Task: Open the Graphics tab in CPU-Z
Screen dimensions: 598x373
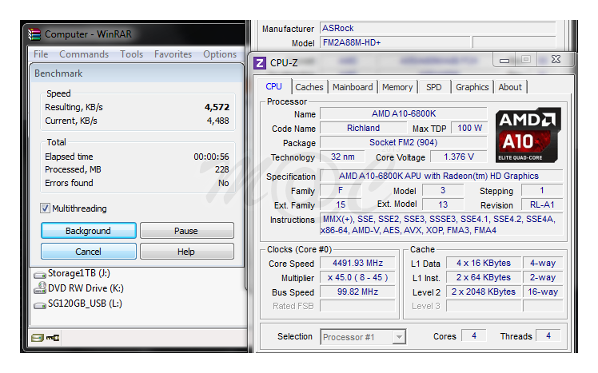Action: point(472,87)
